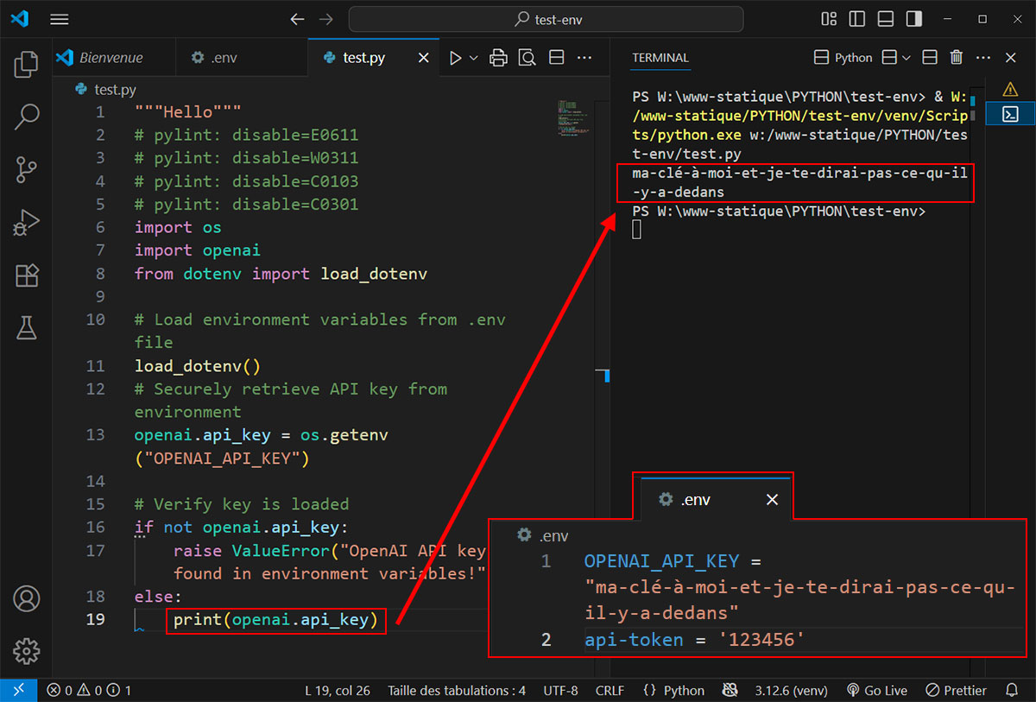Change CRLF end of line sequence
Image resolution: width=1036 pixels, height=702 pixels.
pos(610,690)
